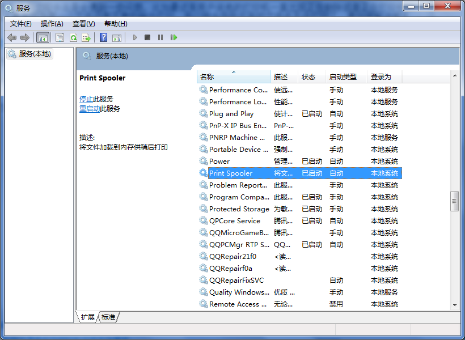Select the Power service name

[219, 161]
